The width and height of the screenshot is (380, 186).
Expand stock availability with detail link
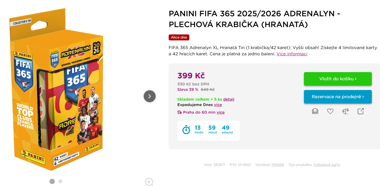click(228, 99)
